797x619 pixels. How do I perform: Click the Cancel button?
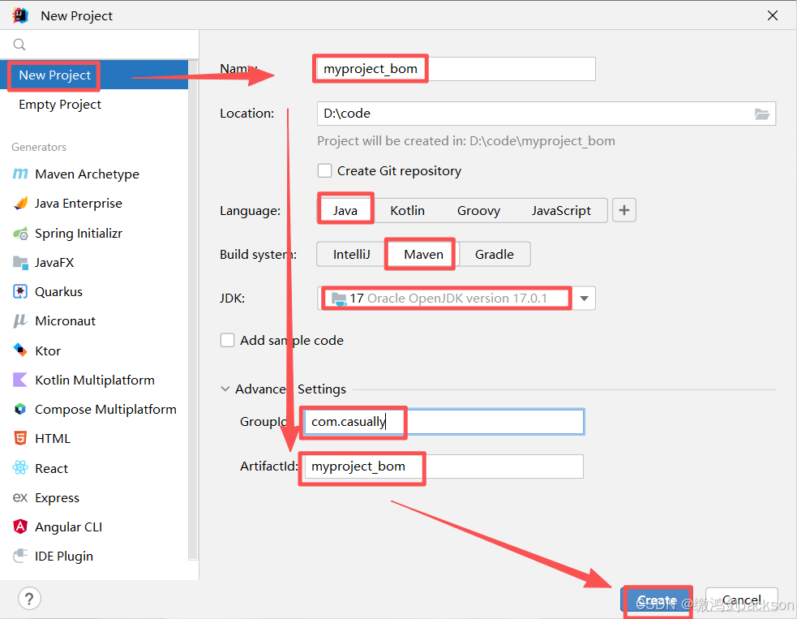tap(742, 600)
